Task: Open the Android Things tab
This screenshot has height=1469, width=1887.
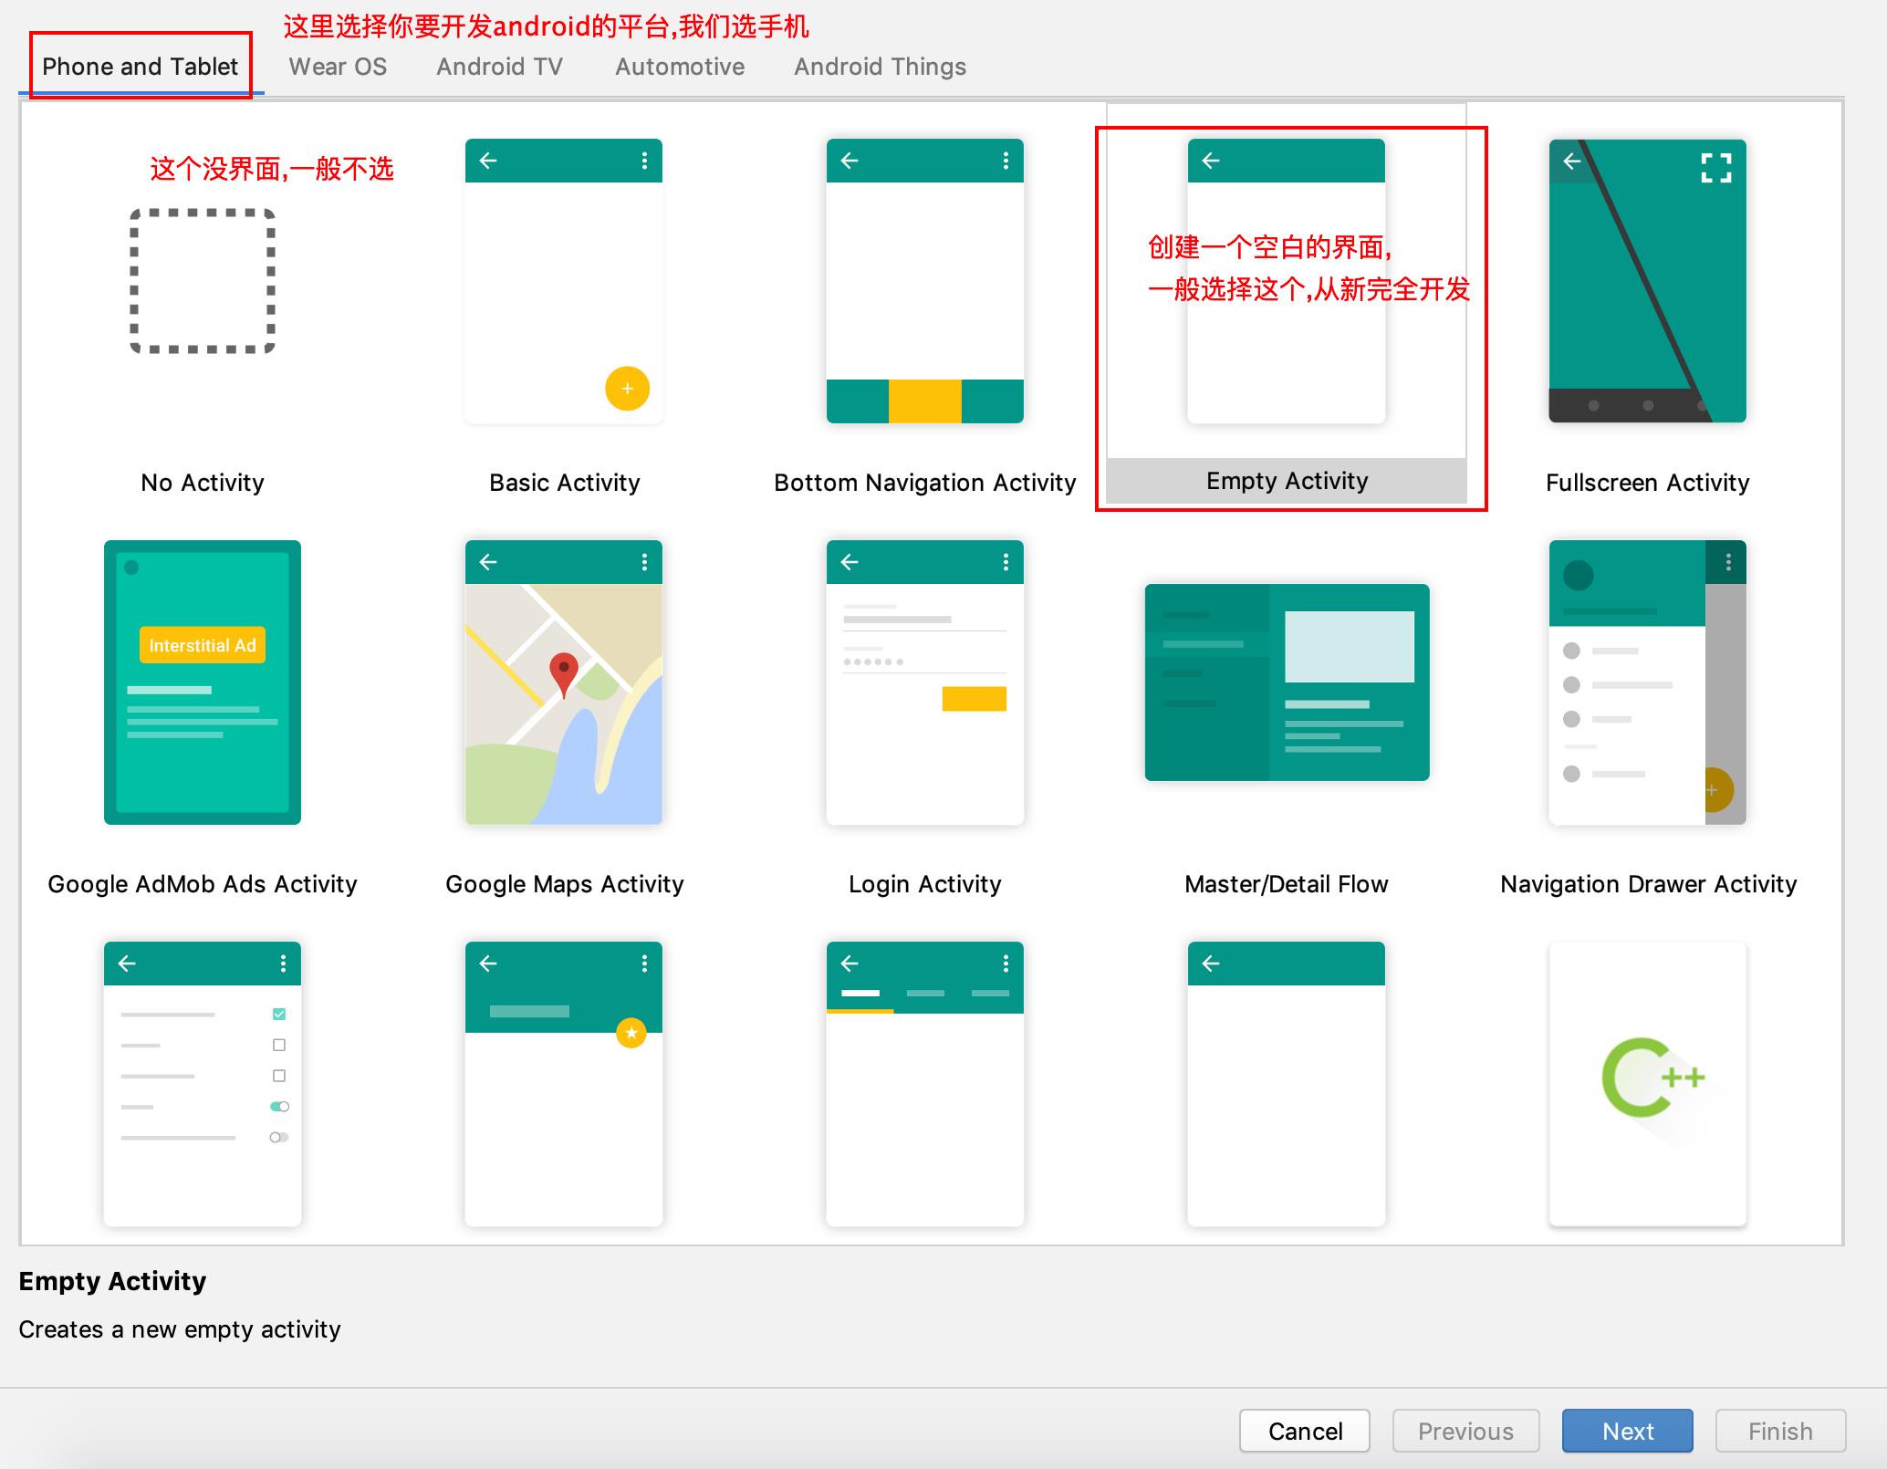Action: 880,67
